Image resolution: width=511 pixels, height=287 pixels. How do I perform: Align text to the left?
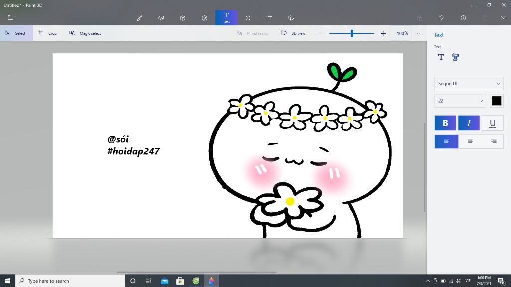coord(446,141)
